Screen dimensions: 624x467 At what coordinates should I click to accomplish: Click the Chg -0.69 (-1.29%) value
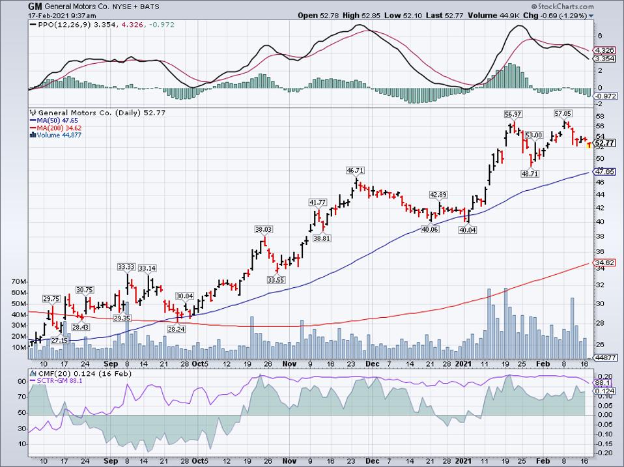(x=555, y=16)
